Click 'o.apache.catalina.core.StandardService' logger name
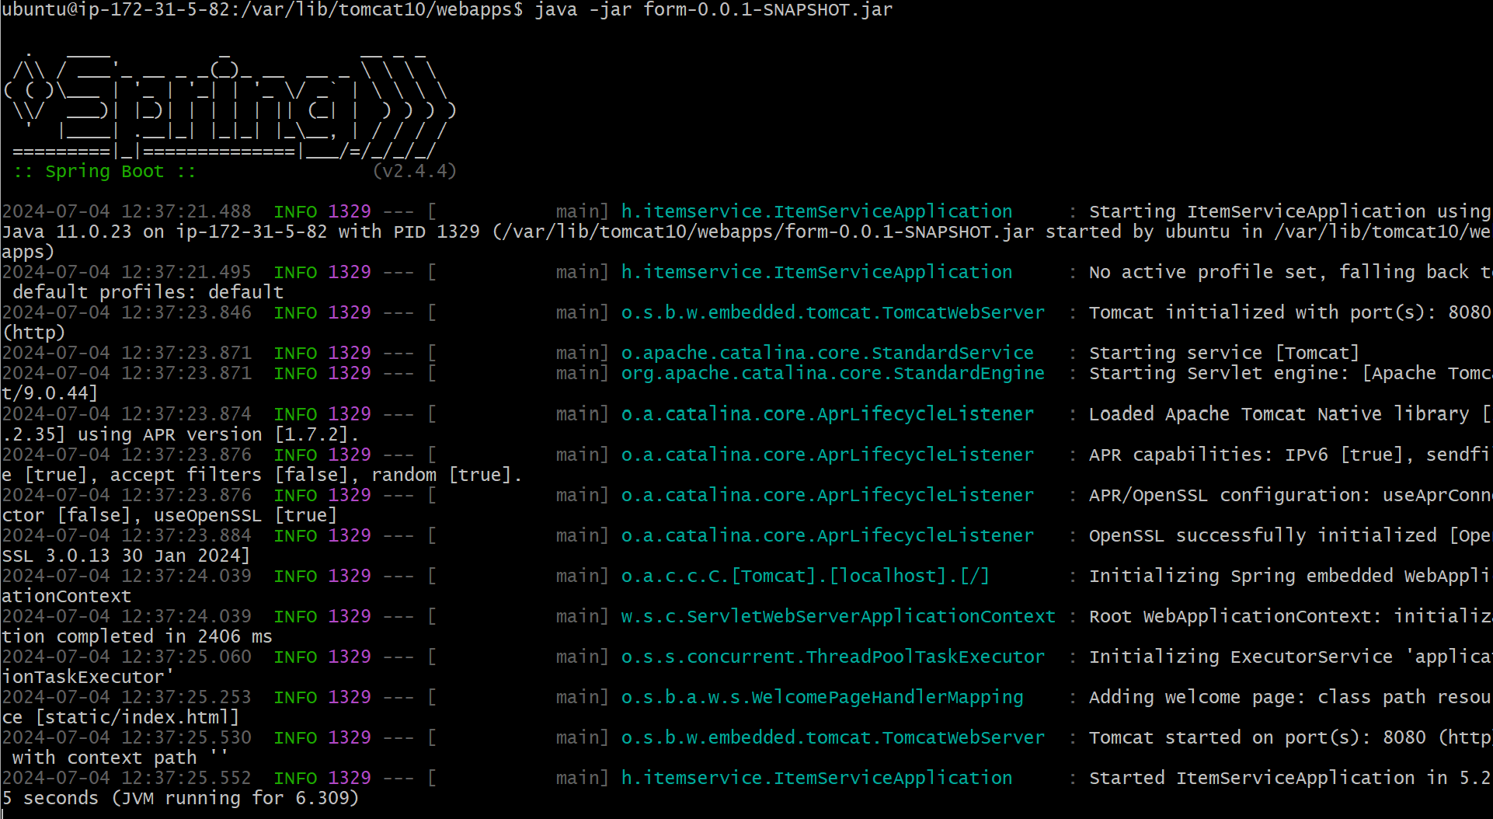Screen dimensions: 1493x819 point(827,353)
